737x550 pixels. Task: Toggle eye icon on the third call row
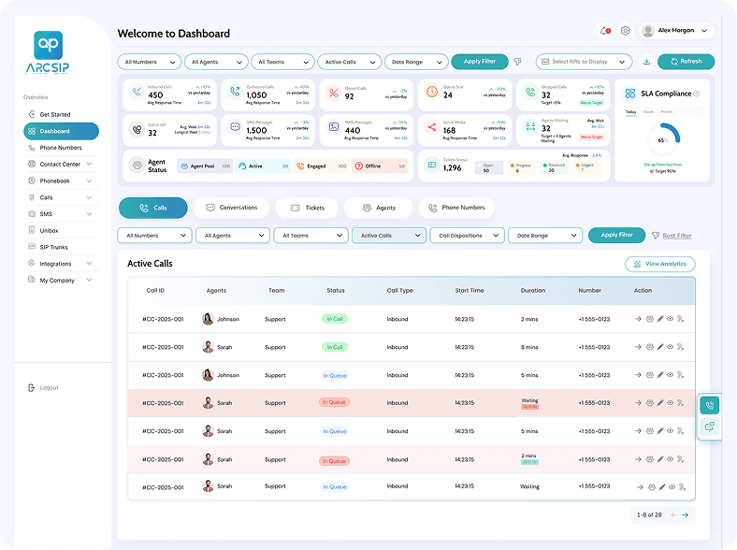671,375
